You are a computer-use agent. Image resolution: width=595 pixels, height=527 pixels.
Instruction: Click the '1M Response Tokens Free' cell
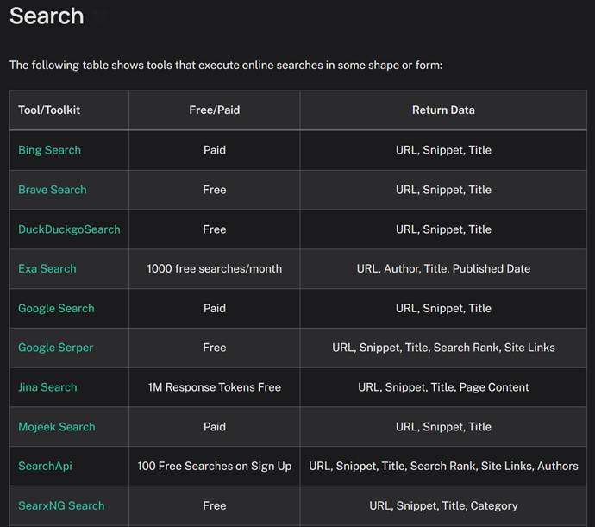(x=215, y=387)
